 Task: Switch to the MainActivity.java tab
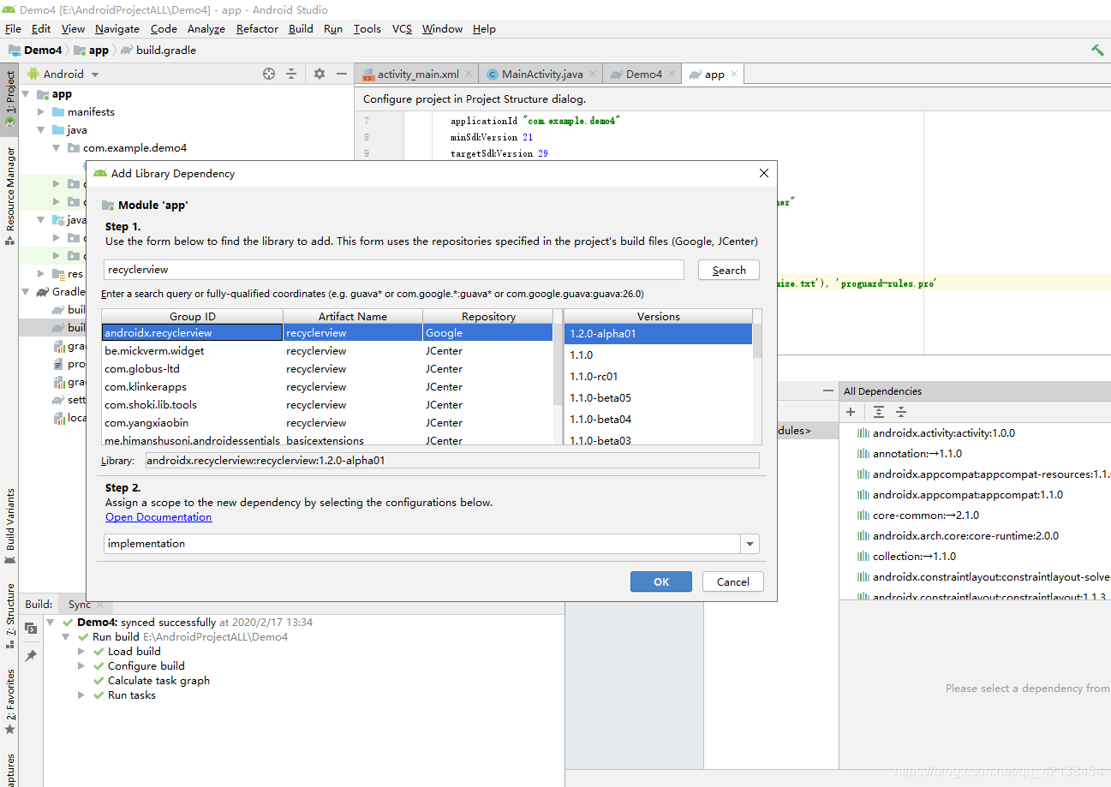(x=541, y=74)
